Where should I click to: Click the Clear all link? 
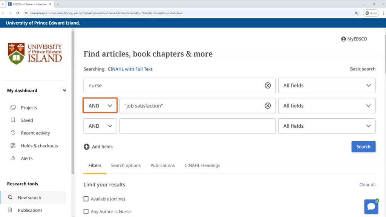367,185
